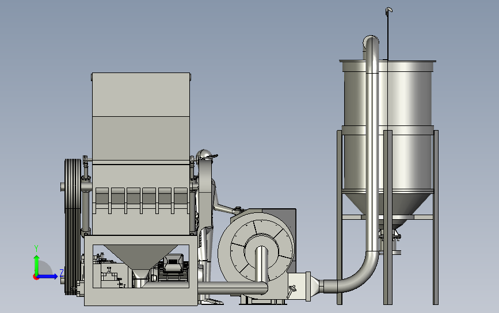Select the human figure's helmeted head

pyautogui.click(x=205, y=155)
